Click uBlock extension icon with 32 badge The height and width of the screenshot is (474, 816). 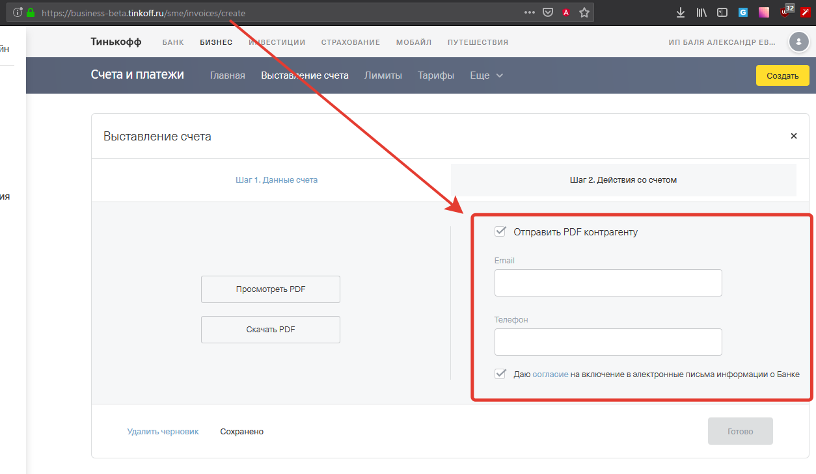click(786, 12)
